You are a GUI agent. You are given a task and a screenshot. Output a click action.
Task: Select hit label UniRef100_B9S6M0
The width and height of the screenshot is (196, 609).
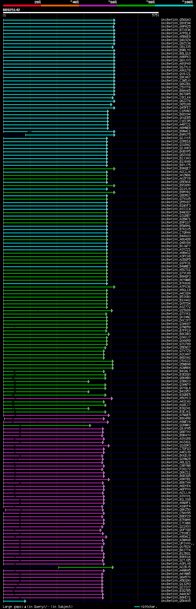(x=176, y=185)
